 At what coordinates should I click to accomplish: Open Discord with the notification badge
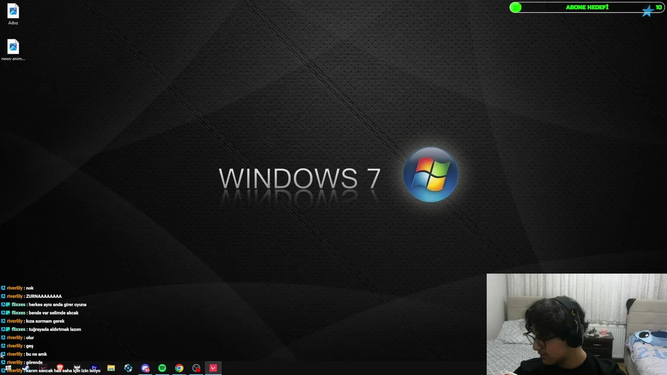tap(145, 368)
